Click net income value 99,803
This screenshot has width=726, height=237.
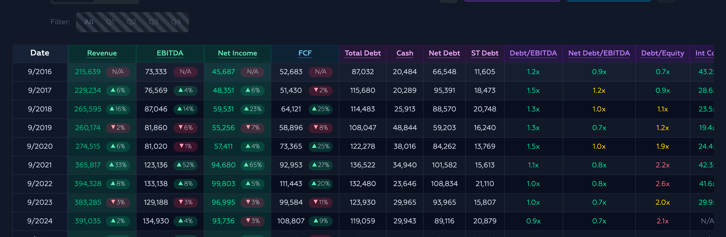[x=223, y=184]
